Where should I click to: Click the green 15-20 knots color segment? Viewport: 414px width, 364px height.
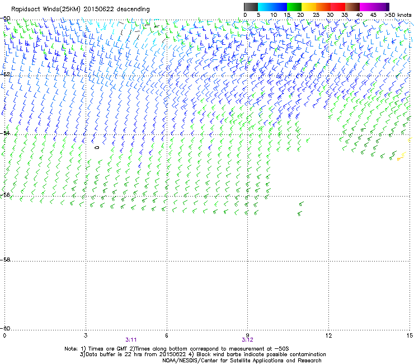tap(294, 7)
